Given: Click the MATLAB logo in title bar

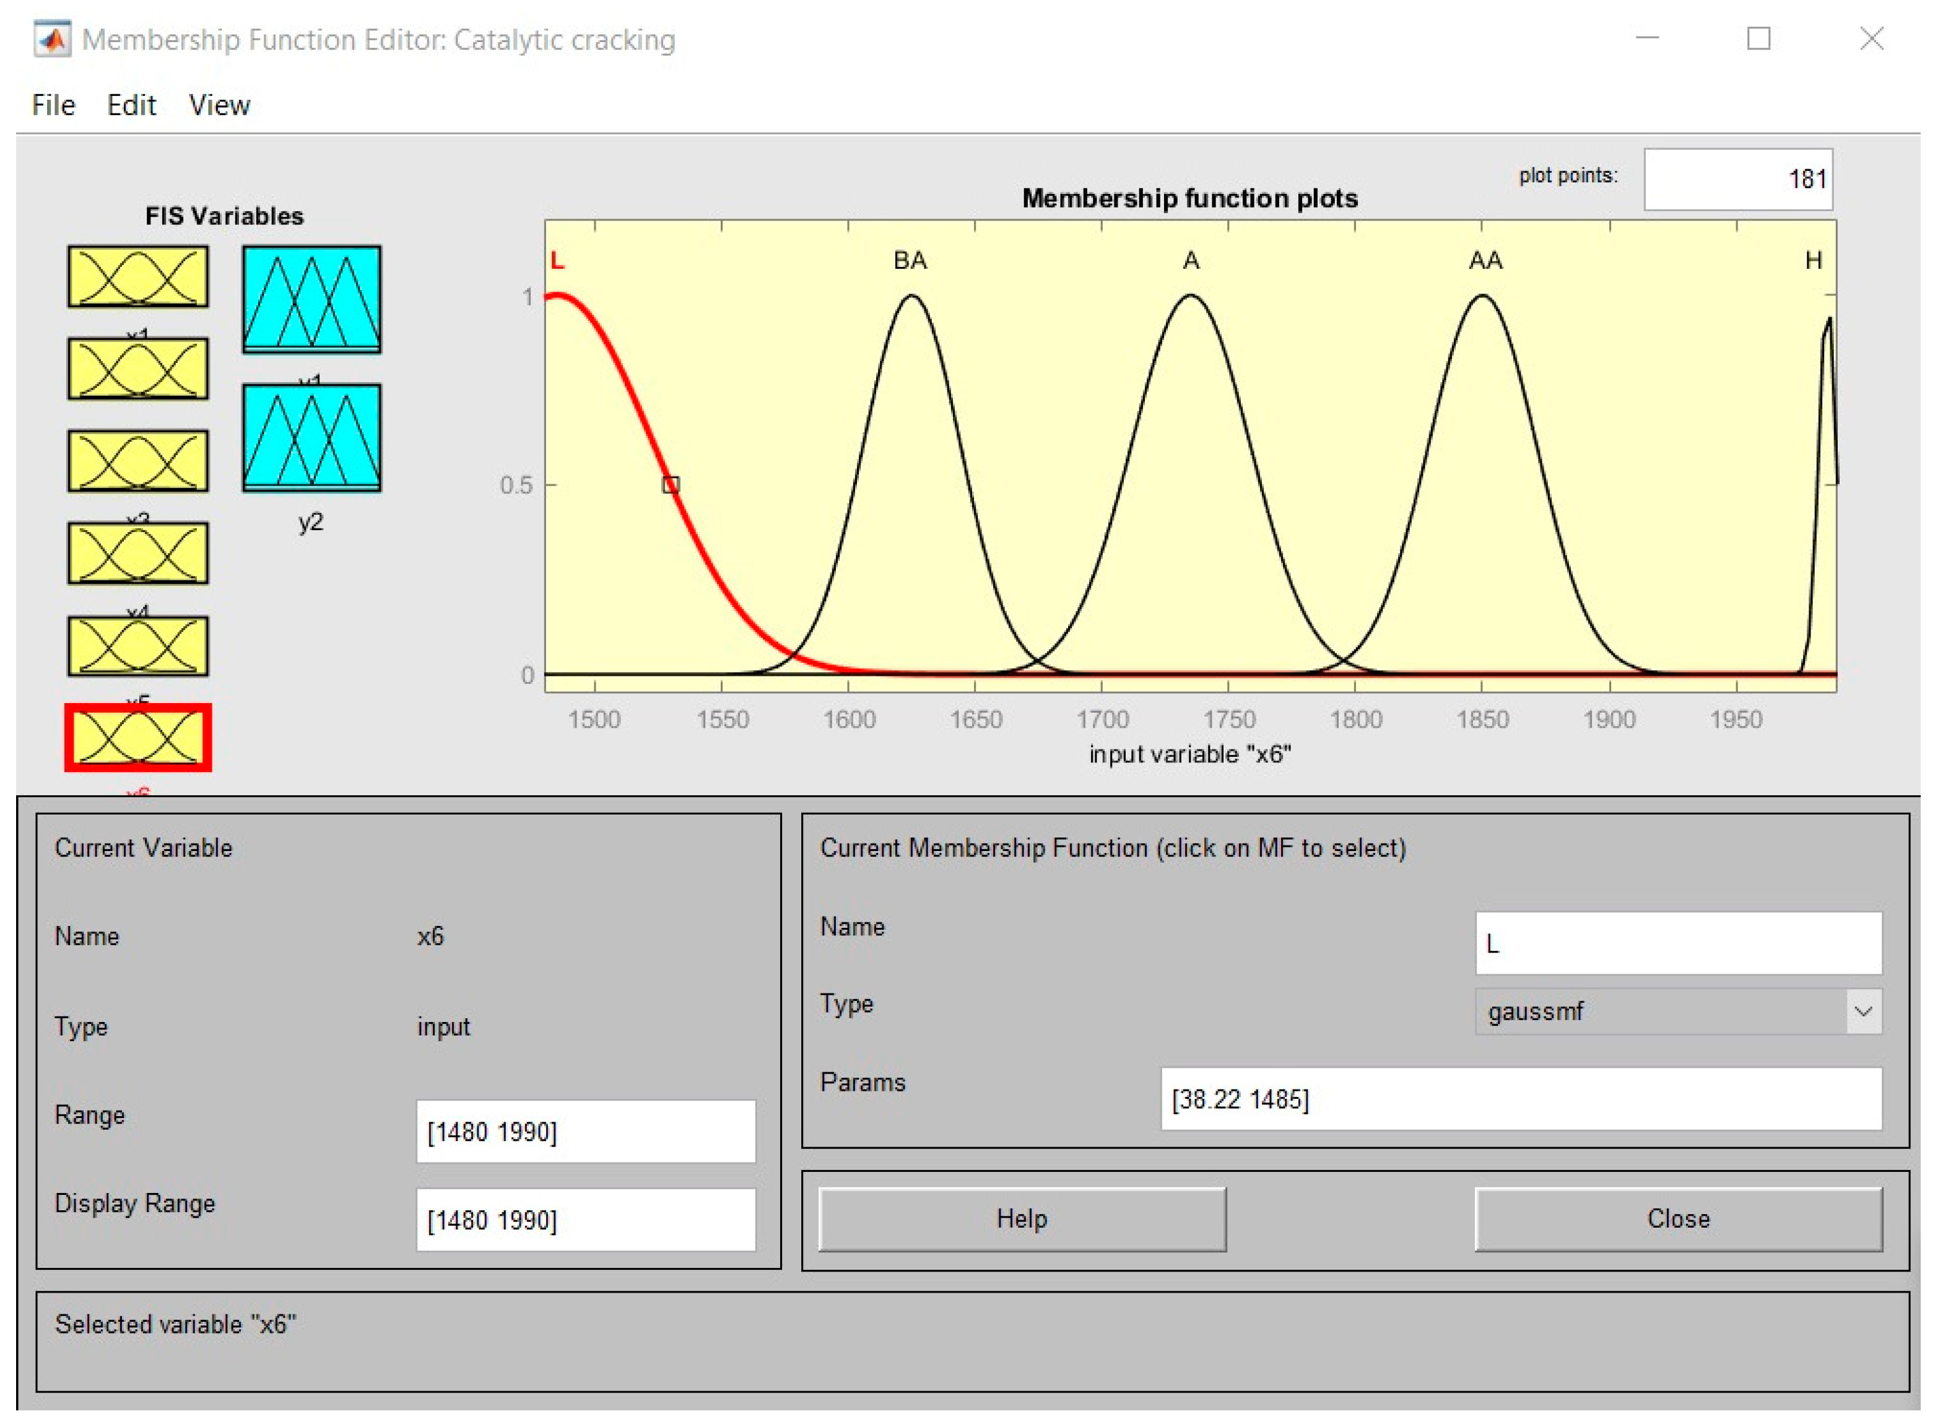Looking at the screenshot, I should [x=53, y=40].
